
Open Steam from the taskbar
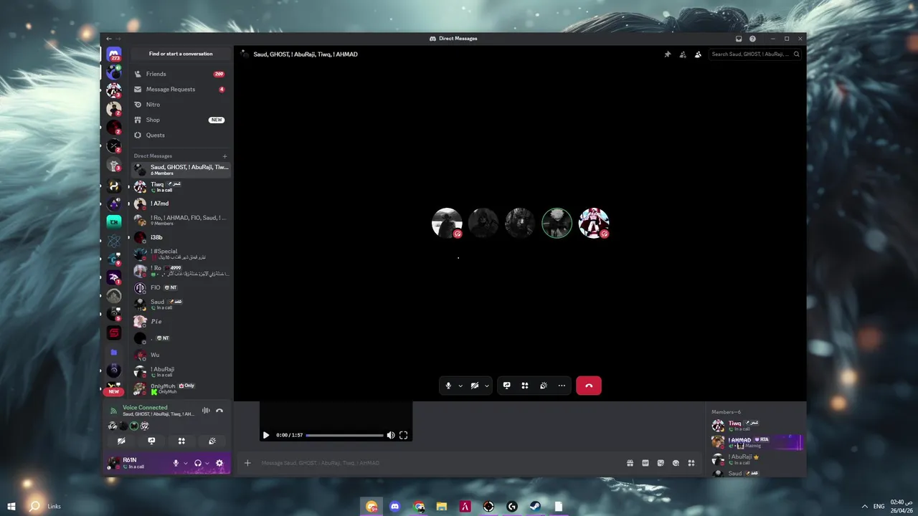535,506
